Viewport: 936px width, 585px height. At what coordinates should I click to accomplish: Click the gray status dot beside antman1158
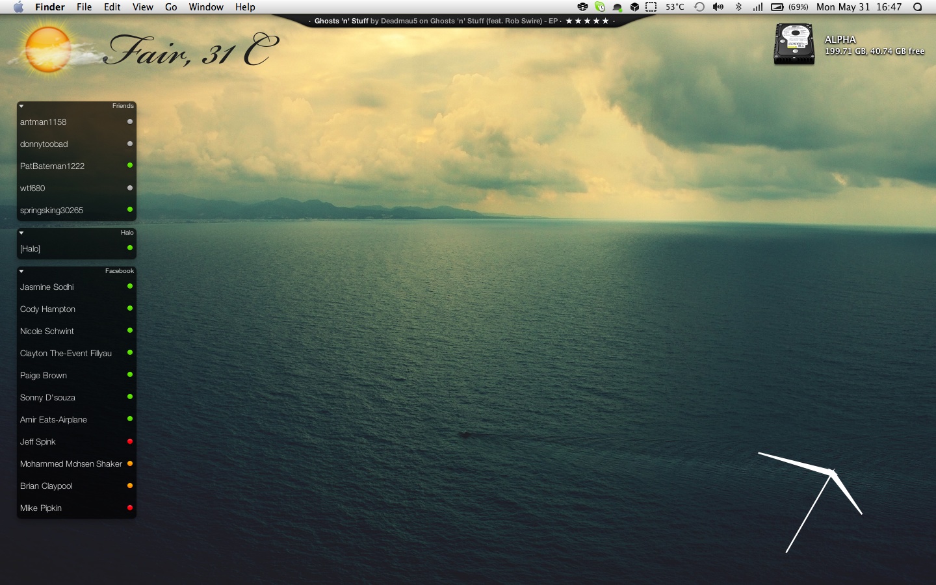[130, 122]
